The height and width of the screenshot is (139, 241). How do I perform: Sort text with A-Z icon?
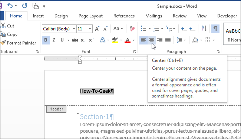click(204, 29)
